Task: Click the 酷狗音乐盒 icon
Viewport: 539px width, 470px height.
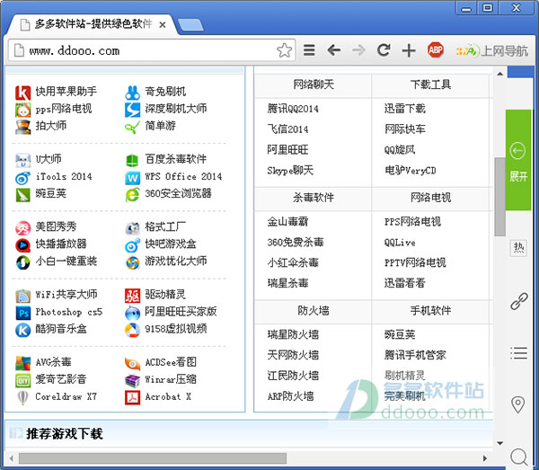Action: (x=22, y=330)
